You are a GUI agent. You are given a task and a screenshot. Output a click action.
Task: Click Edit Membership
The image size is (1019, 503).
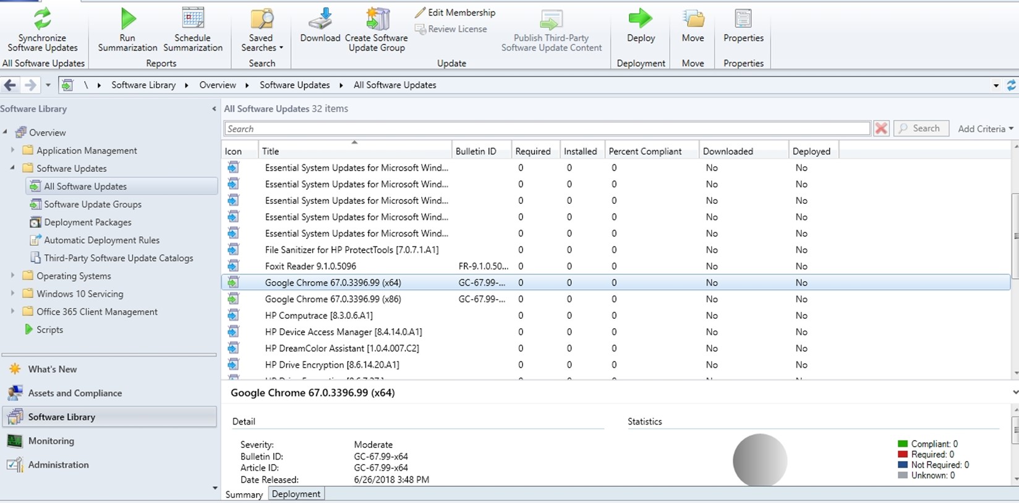pos(455,12)
